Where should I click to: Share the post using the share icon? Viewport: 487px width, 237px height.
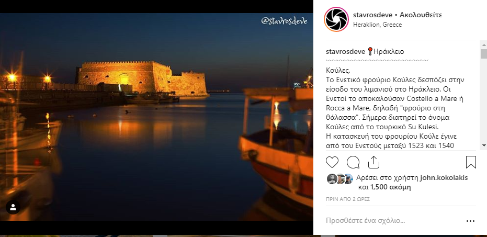373,162
